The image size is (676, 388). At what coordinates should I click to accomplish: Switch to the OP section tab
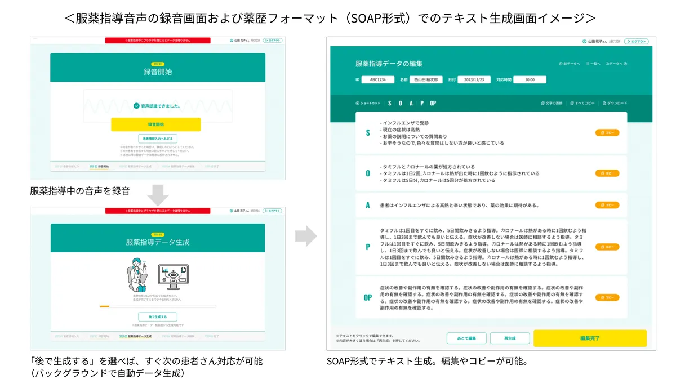point(433,103)
